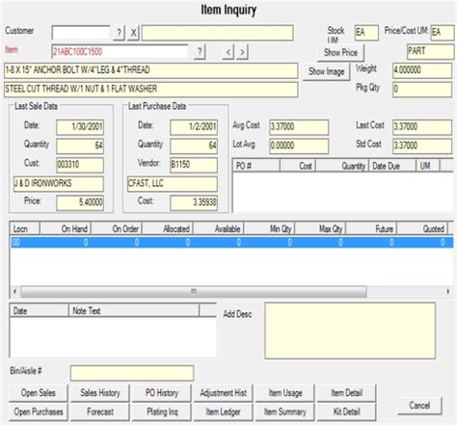This screenshot has width=457, height=425.
Task: Click the ANCHOR BOLT description line
Action: tap(151, 70)
